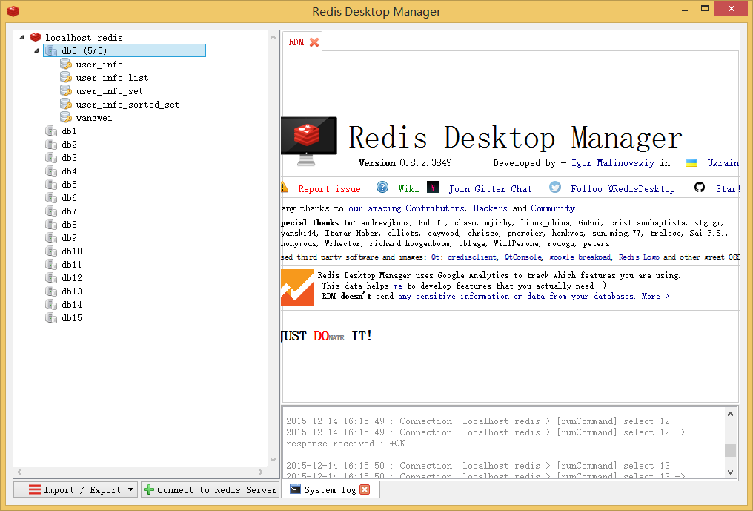The width and height of the screenshot is (753, 511).
Task: Open the QtConsole link
Action: tap(523, 257)
